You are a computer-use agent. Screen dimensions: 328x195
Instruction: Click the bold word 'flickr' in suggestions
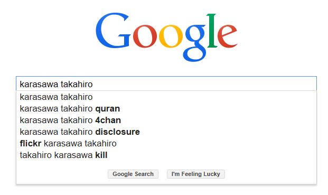[31, 144]
